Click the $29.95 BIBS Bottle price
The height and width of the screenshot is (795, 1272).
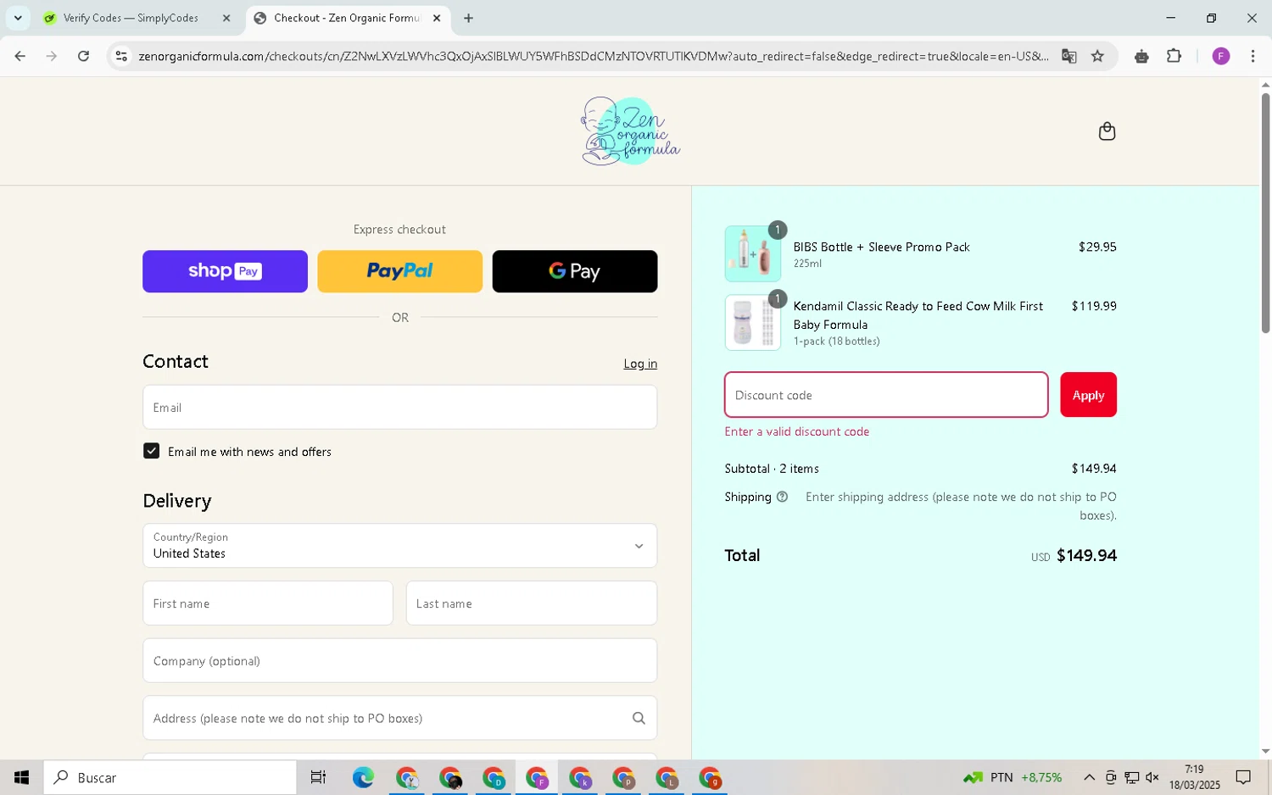[x=1097, y=247]
